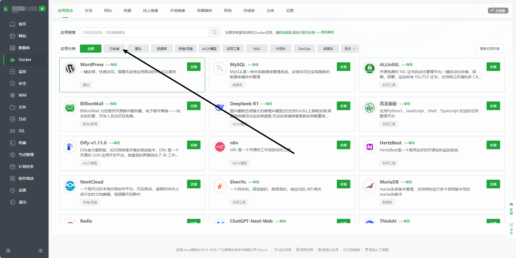Image resolution: width=516 pixels, height=258 pixels.
Task: Click the green notification count badge
Action: (42, 9)
